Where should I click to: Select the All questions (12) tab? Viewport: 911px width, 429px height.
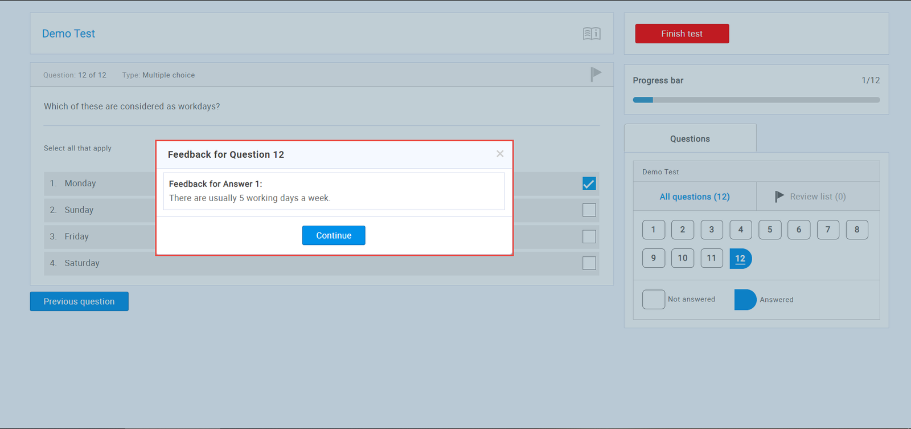pyautogui.click(x=694, y=197)
